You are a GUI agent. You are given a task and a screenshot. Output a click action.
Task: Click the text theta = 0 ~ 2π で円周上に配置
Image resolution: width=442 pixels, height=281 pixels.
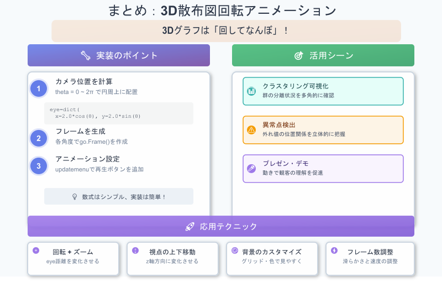[x=96, y=92]
